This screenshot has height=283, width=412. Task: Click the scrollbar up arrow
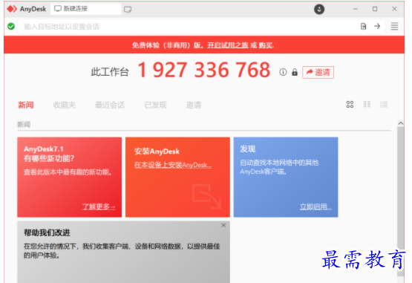(x=400, y=123)
